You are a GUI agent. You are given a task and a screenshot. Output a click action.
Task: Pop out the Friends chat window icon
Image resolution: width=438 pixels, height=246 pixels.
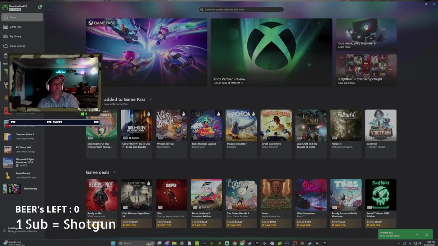pyautogui.click(x=426, y=234)
